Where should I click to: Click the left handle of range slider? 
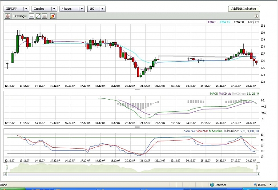pyautogui.click(x=7, y=167)
